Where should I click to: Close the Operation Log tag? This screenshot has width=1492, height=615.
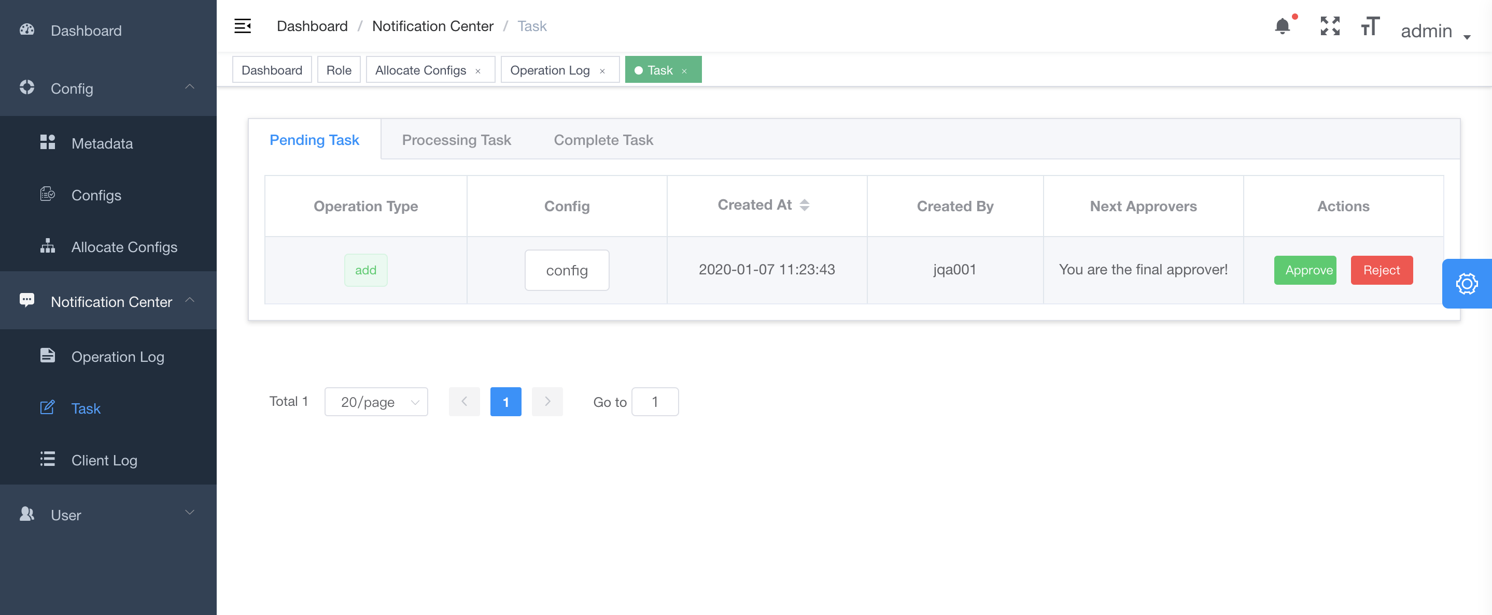point(602,71)
